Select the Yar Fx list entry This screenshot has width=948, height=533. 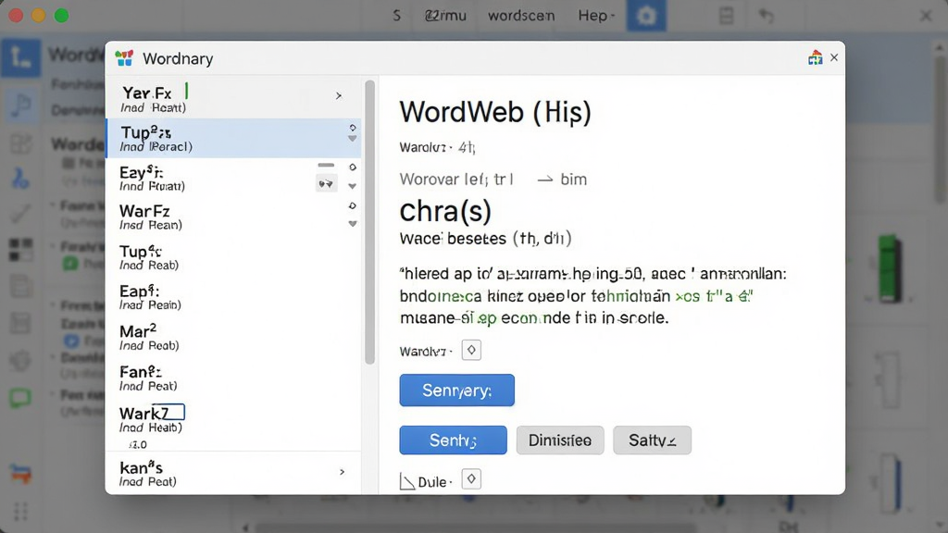point(232,98)
